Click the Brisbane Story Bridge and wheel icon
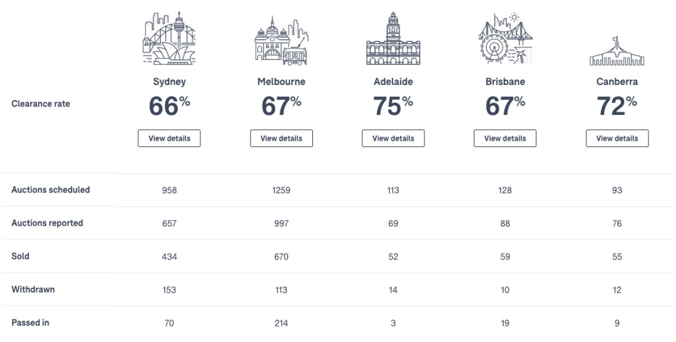This screenshot has height=342, width=676. (x=505, y=38)
